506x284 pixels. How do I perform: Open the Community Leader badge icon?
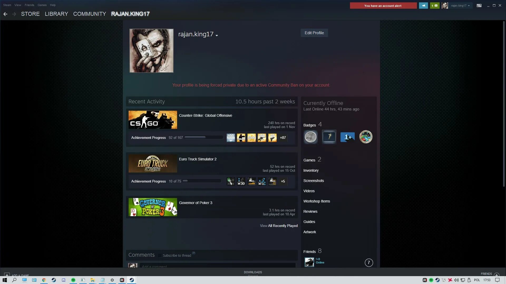pos(311,137)
